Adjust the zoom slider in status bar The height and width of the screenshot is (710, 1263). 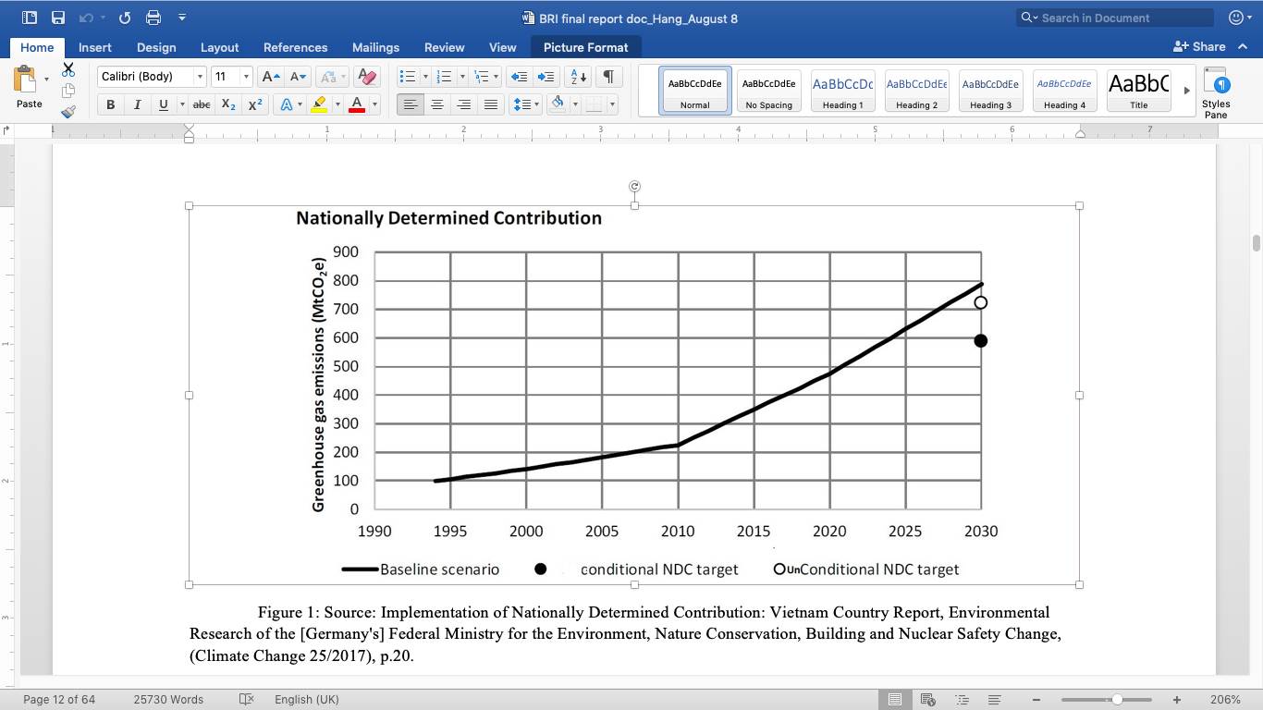(x=1117, y=700)
